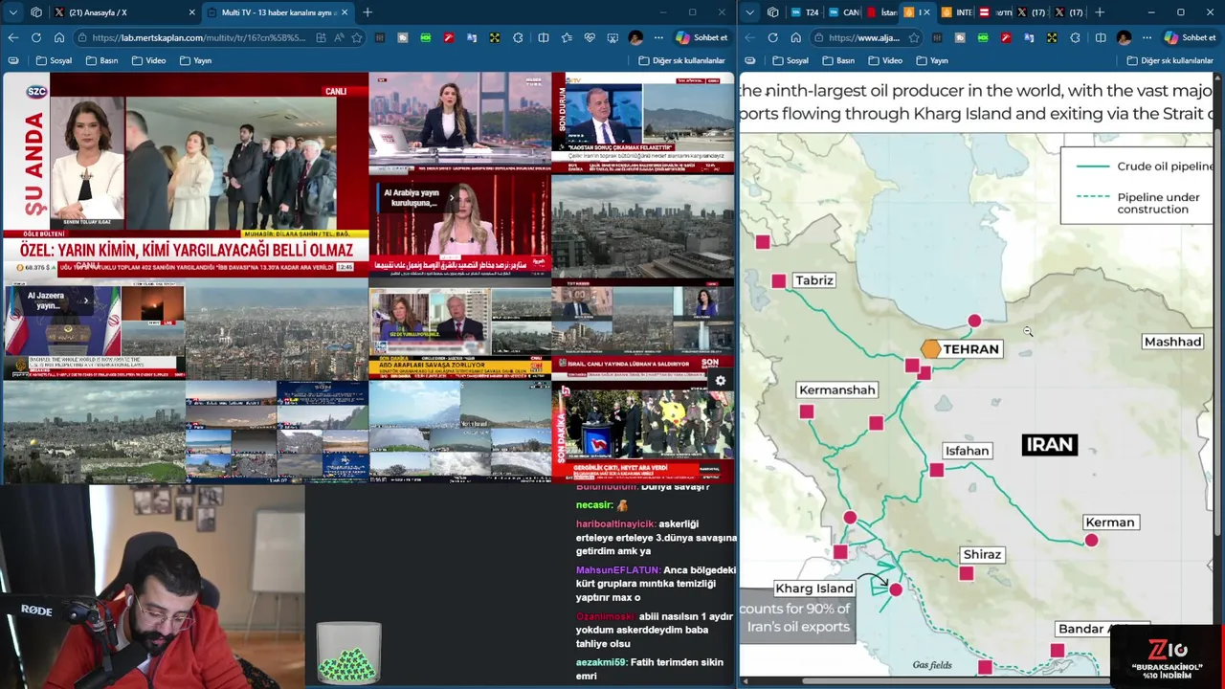Open settings and more menu, left browser

coord(658,37)
